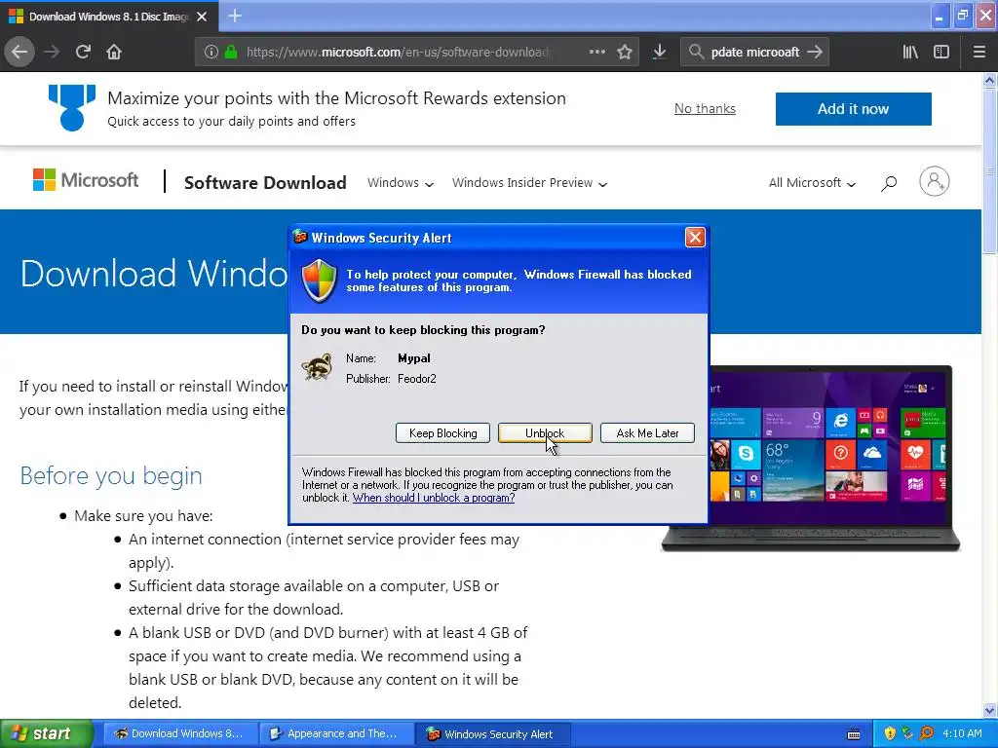Image resolution: width=998 pixels, height=748 pixels.
Task: Click the Mypal raccoon program icon
Action: coord(317,367)
